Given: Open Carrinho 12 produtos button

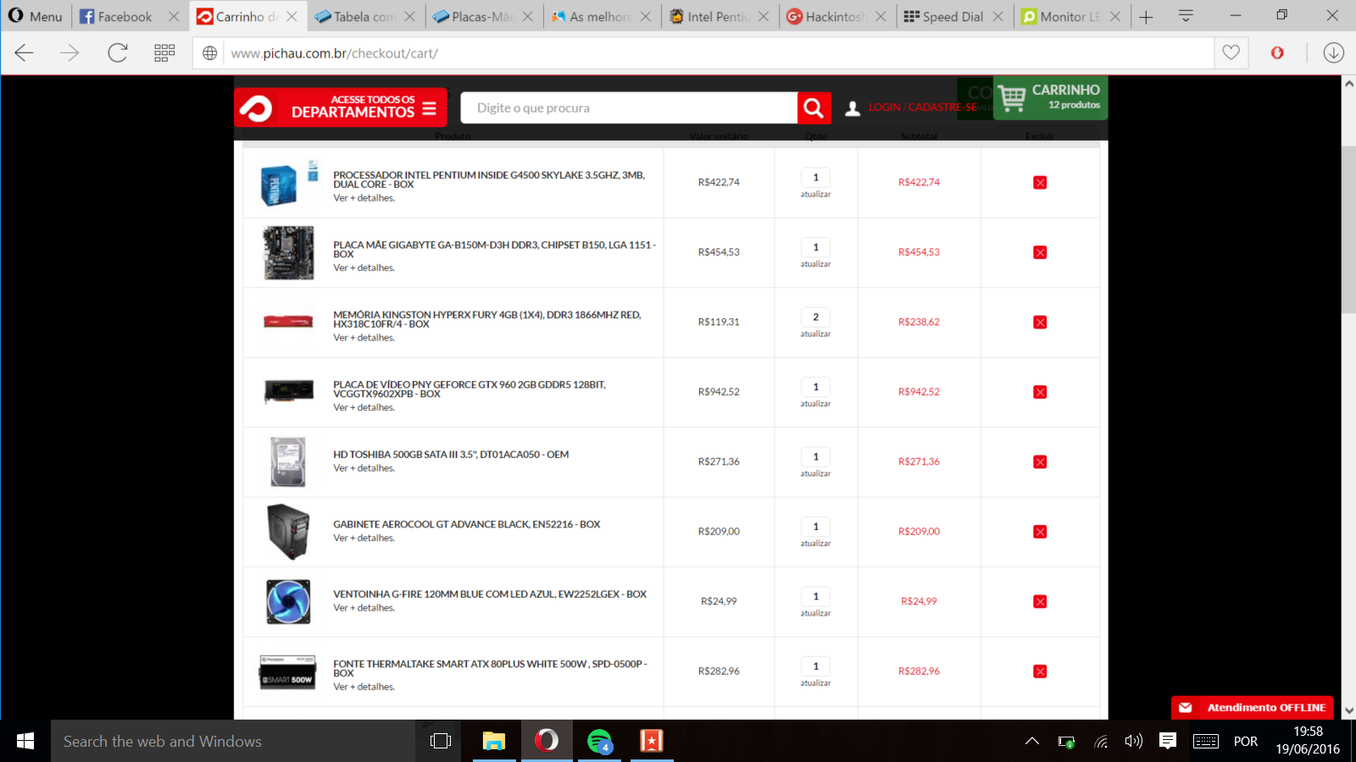Looking at the screenshot, I should point(1050,97).
